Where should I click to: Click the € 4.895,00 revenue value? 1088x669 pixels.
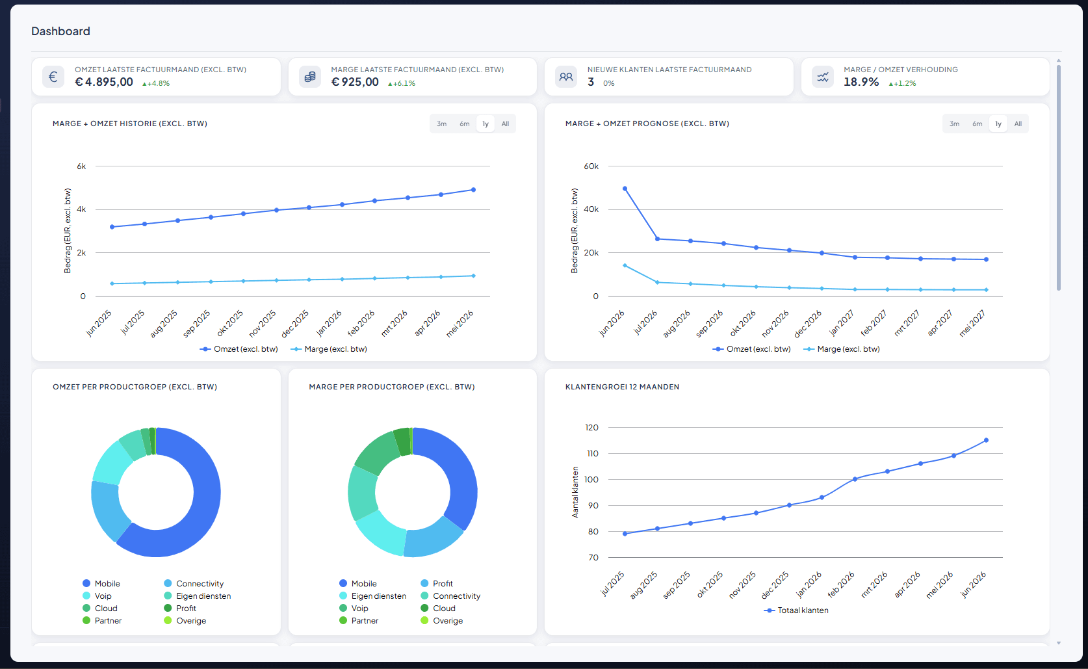pos(104,82)
